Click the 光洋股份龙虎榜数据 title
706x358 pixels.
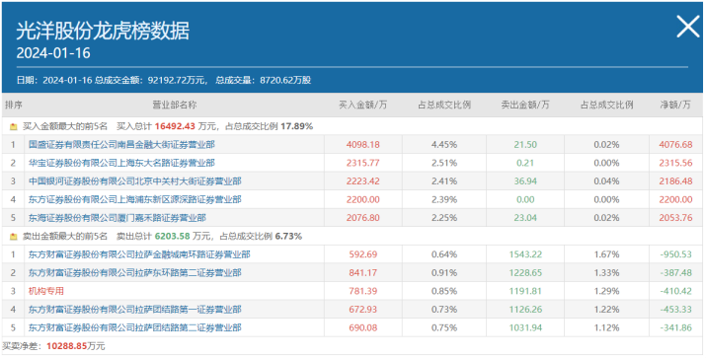pyautogui.click(x=103, y=31)
